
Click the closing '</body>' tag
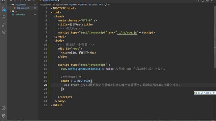pyautogui.click(x=60, y=101)
